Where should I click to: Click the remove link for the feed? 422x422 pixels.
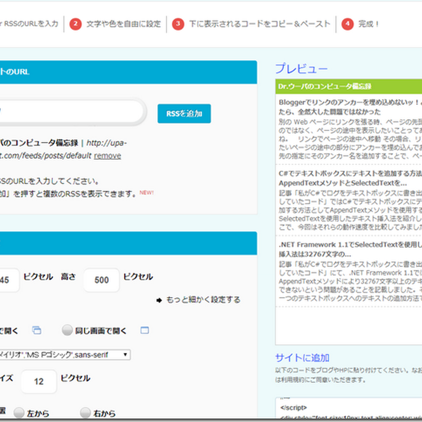pos(108,156)
